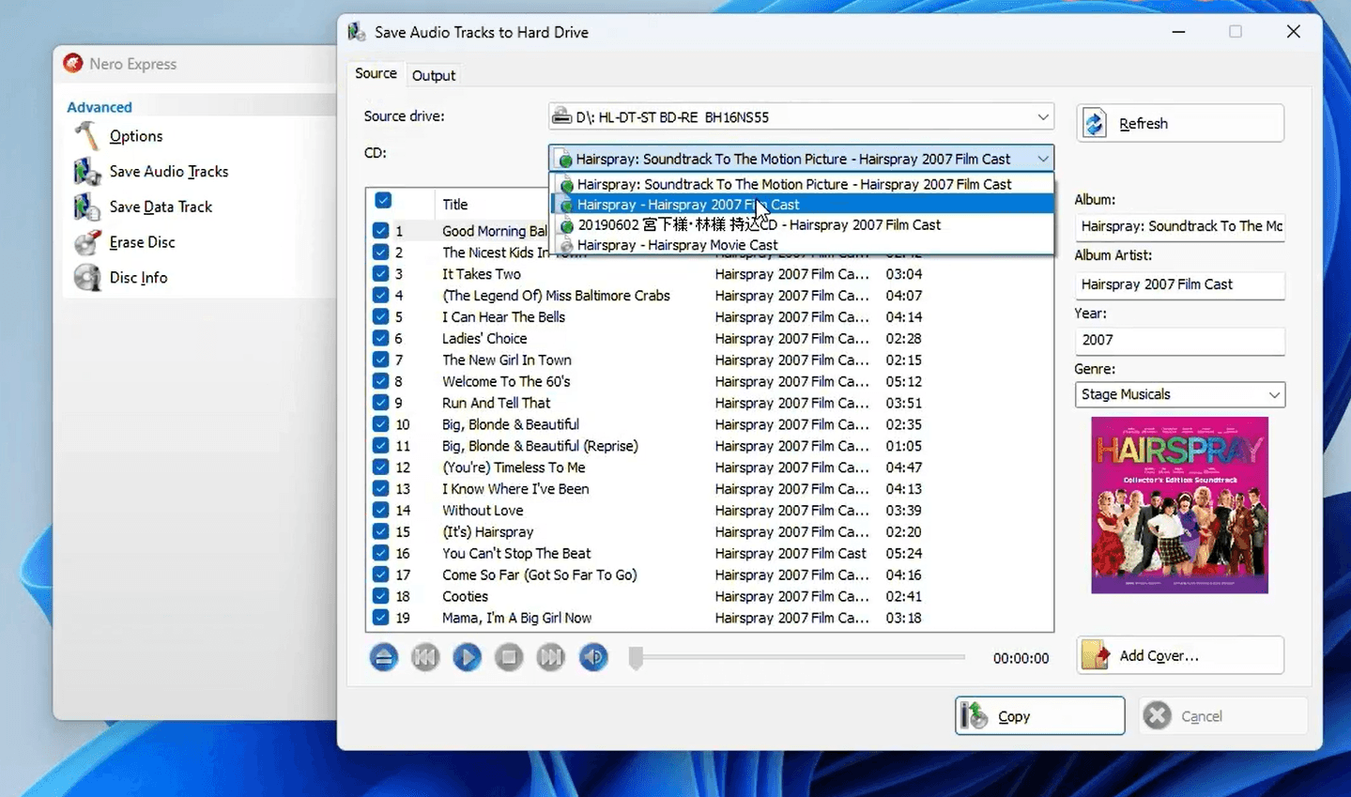The width and height of the screenshot is (1351, 797).
Task: Click the Advanced heading in Nero Express
Action: coord(100,107)
